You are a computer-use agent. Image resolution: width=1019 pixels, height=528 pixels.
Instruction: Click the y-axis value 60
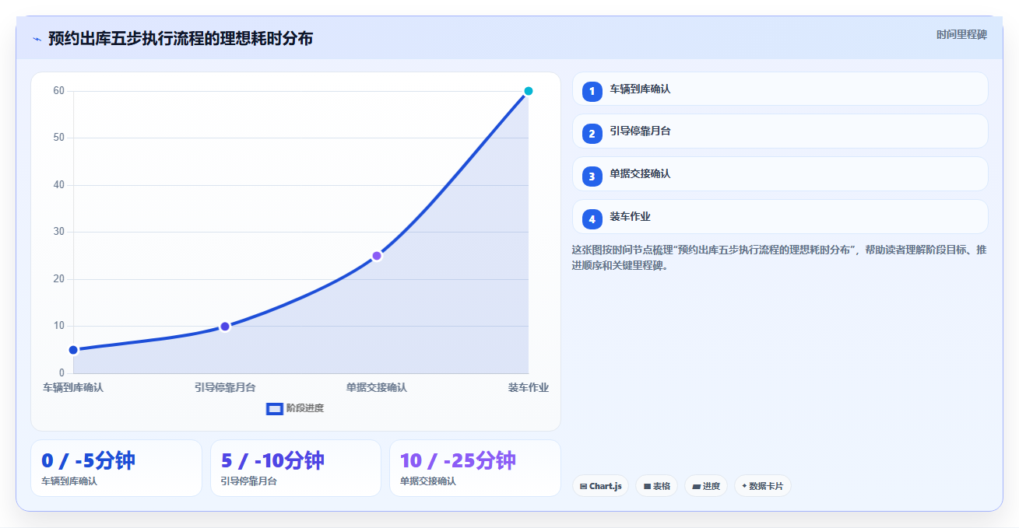(58, 91)
